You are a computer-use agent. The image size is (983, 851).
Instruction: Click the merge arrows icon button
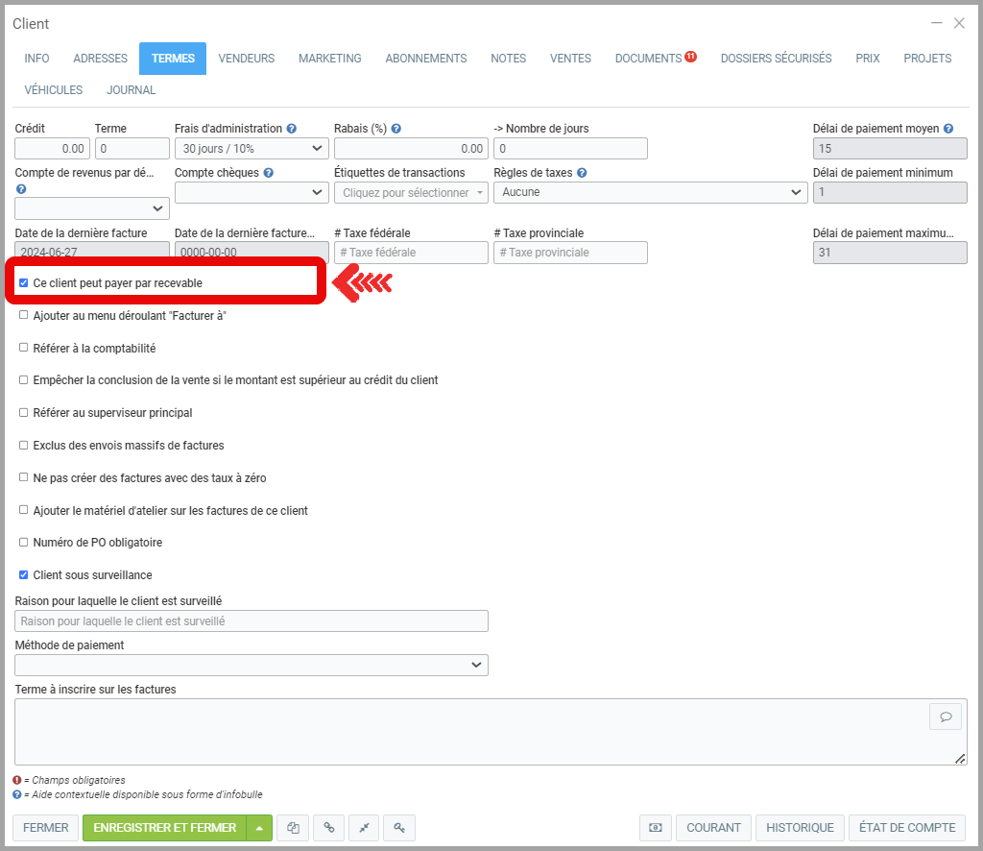(x=364, y=827)
